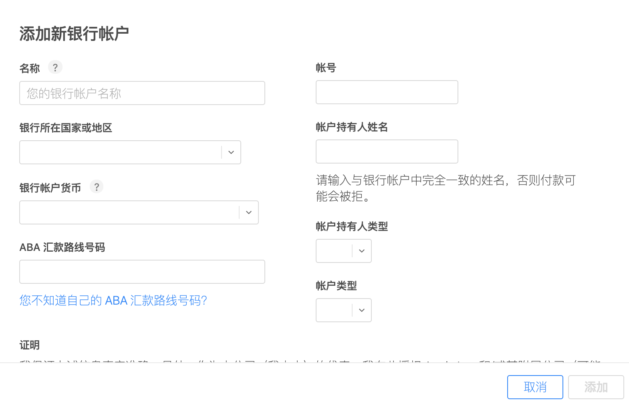Click the 帐户持有人姓名 input field
Screen dimensions: 629x408
pyautogui.click(x=386, y=151)
